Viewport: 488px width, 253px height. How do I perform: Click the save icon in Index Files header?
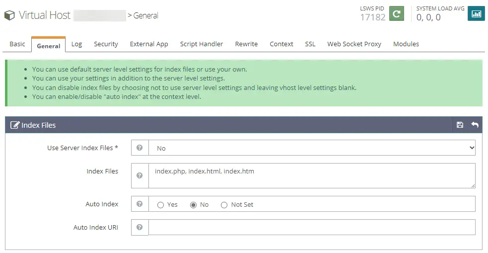pos(460,125)
